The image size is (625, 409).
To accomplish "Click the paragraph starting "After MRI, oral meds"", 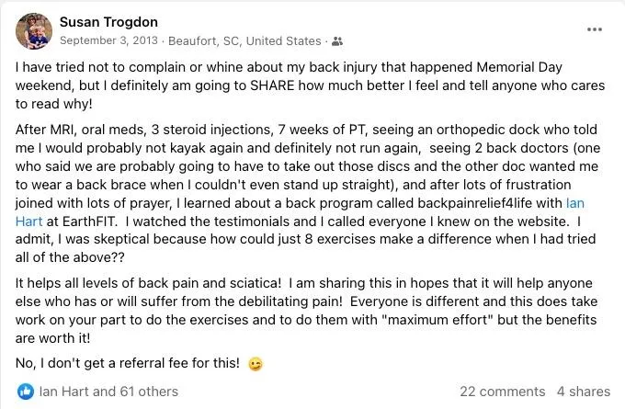I will coord(308,193).
